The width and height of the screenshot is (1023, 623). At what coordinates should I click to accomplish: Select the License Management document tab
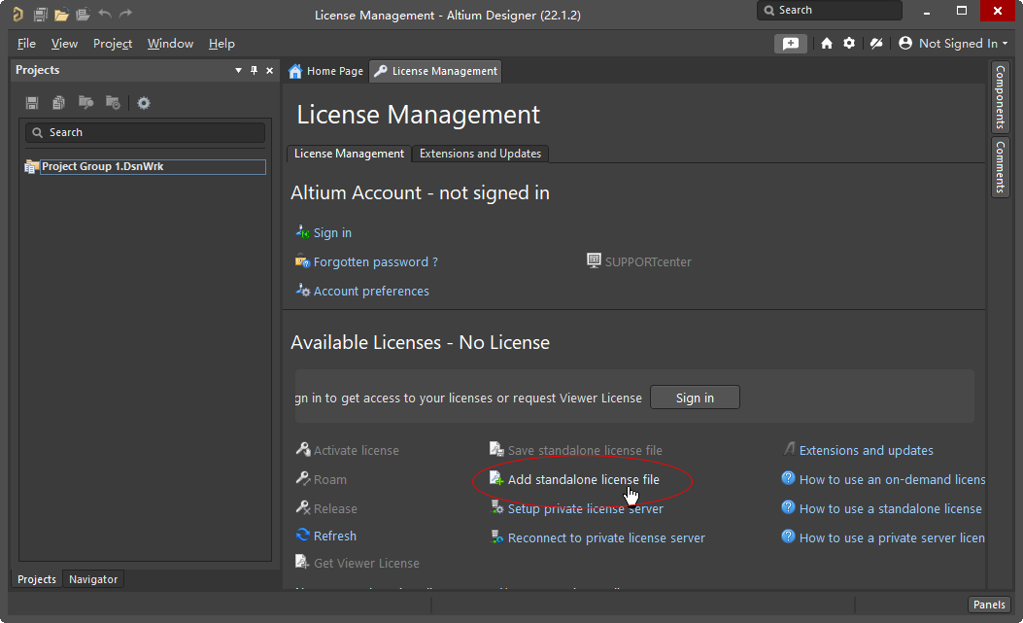[435, 71]
